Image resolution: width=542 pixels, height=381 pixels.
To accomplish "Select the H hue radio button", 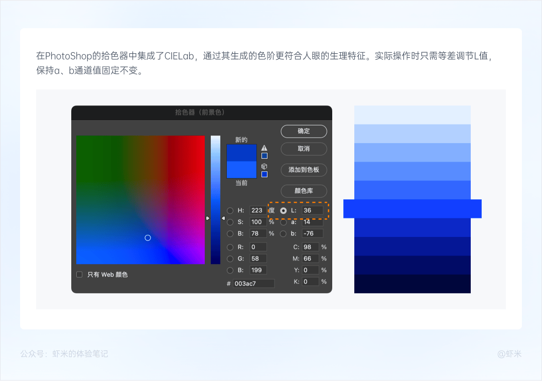I will click(x=230, y=210).
